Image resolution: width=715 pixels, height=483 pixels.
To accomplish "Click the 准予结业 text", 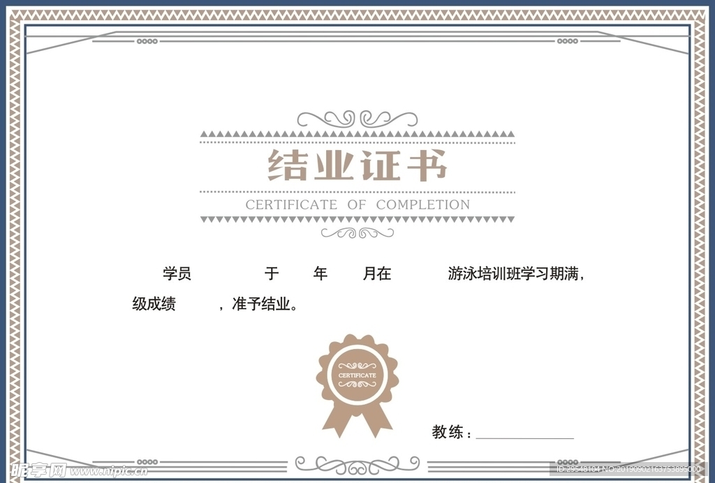I will [x=265, y=304].
